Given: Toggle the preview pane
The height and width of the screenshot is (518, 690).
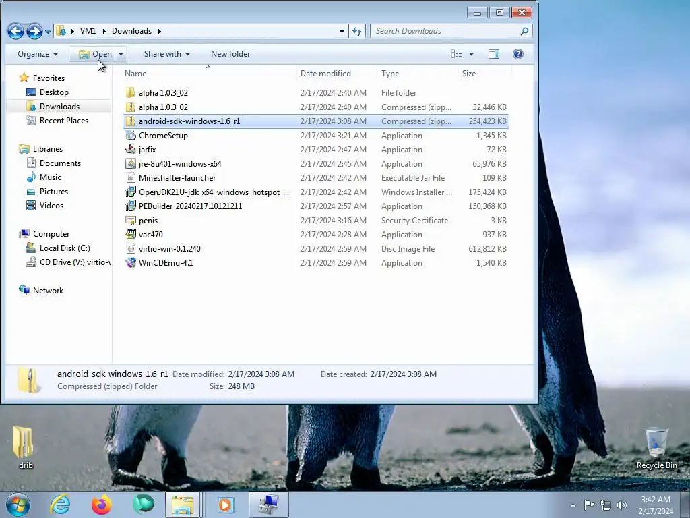Looking at the screenshot, I should click(494, 54).
